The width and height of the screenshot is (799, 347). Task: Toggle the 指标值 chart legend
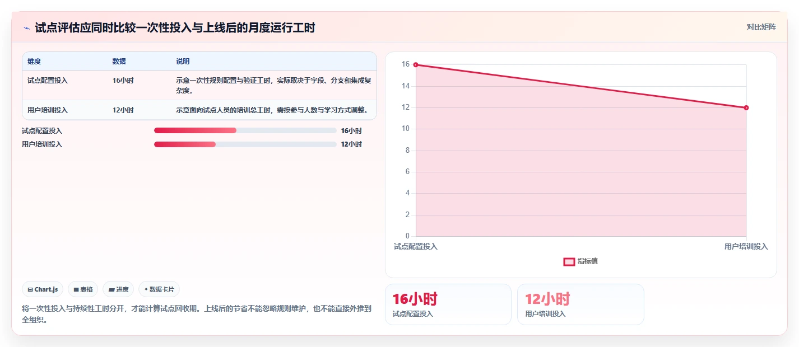[x=581, y=261]
